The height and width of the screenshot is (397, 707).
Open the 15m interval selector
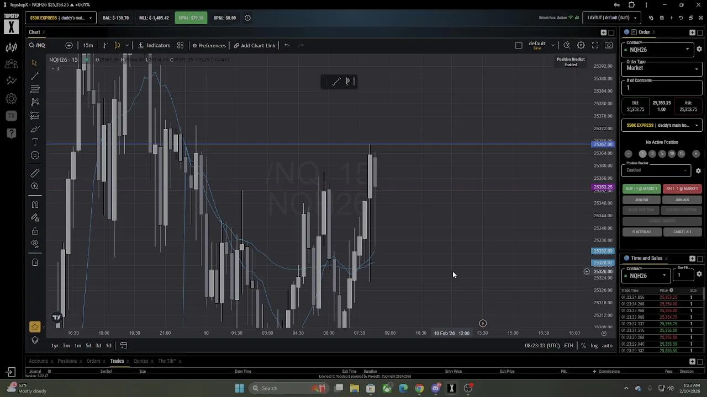pos(88,45)
